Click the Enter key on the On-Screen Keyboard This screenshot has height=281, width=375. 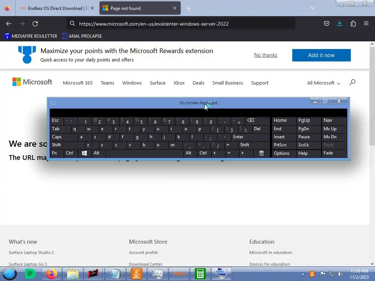pyautogui.click(x=250, y=137)
